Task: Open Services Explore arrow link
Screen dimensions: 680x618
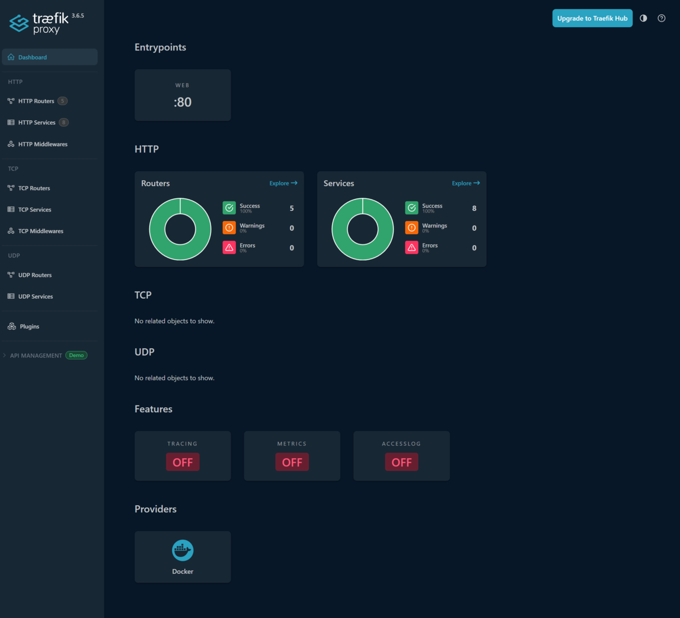Action: pos(466,183)
